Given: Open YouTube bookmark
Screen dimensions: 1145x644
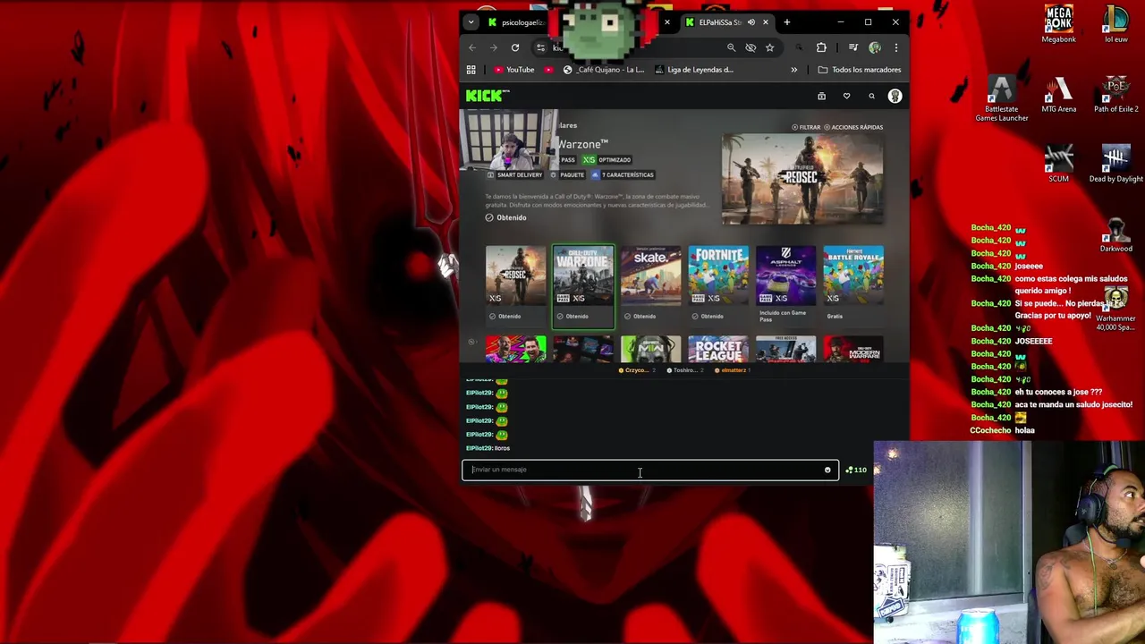Looking at the screenshot, I should (514, 70).
